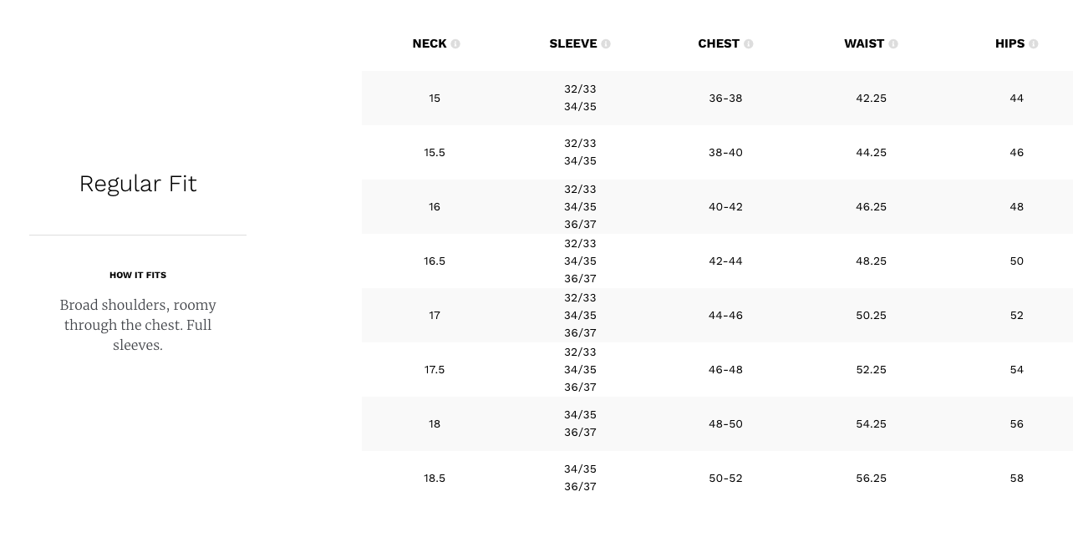Select the neck size 16.5 row
The image size is (1073, 537).
pos(717,261)
